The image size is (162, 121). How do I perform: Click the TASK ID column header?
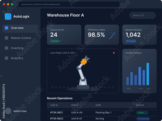point(54,105)
